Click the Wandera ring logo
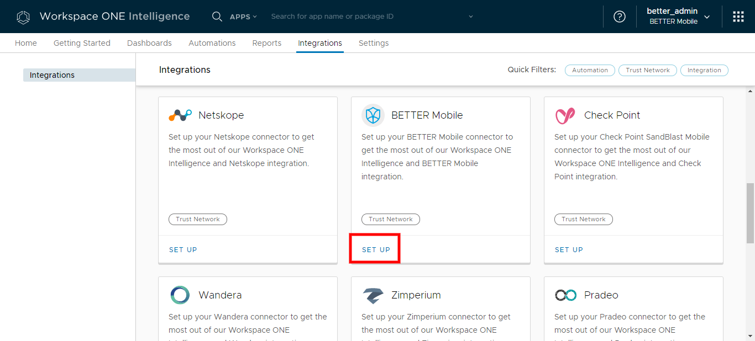This screenshot has height=341, width=755. (x=180, y=295)
